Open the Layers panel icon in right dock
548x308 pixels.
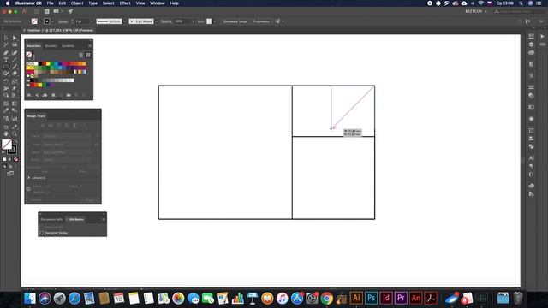point(531,44)
